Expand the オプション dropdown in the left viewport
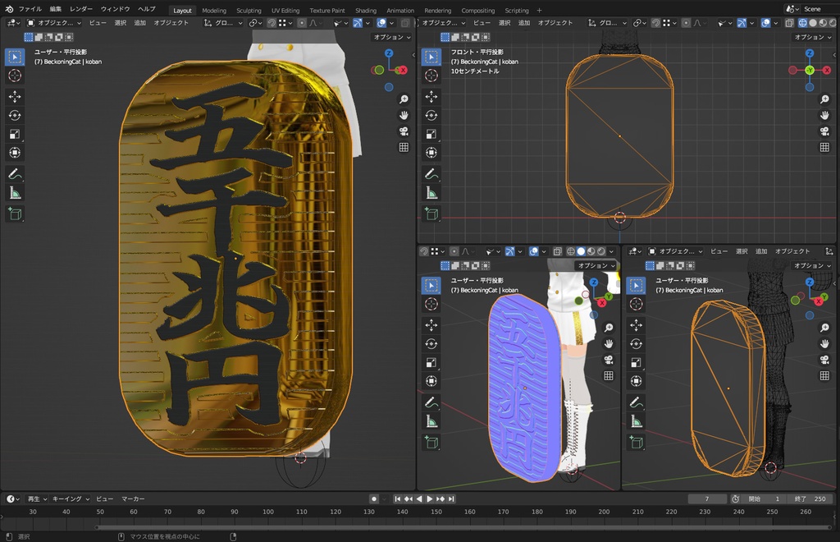840x542 pixels. (391, 37)
